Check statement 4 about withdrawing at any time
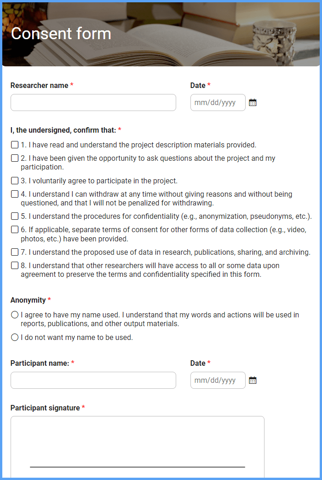The width and height of the screenshot is (322, 480). [15, 194]
